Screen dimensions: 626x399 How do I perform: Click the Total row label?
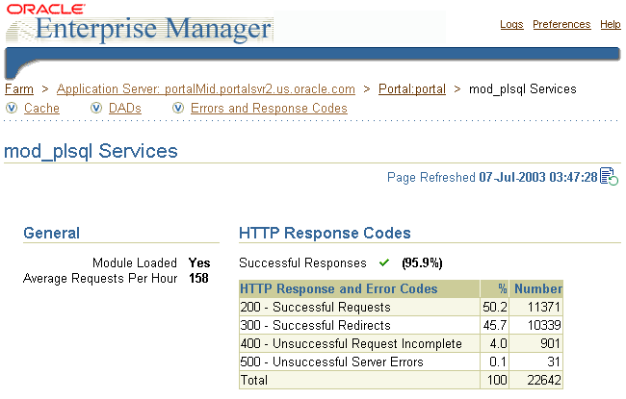click(x=254, y=380)
